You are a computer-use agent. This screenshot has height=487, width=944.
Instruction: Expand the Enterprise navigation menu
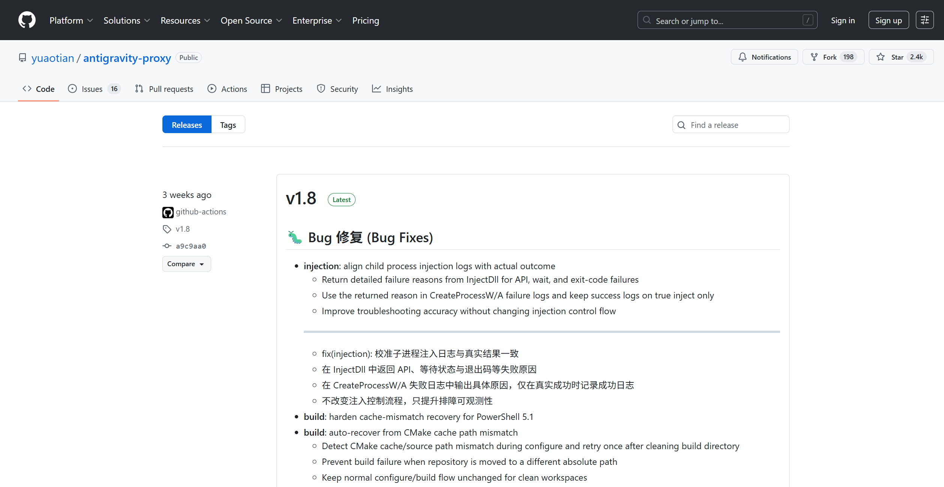pos(317,21)
